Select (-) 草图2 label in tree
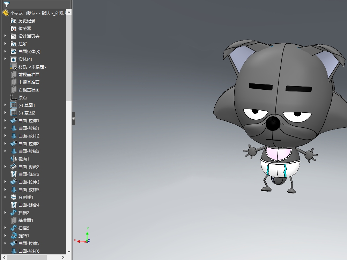347x260 pixels. coord(27,113)
